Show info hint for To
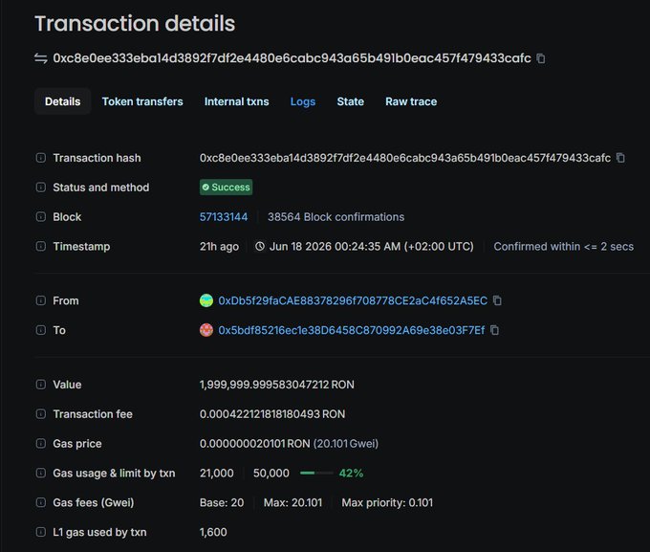Image resolution: width=650 pixels, height=552 pixels. [x=40, y=330]
